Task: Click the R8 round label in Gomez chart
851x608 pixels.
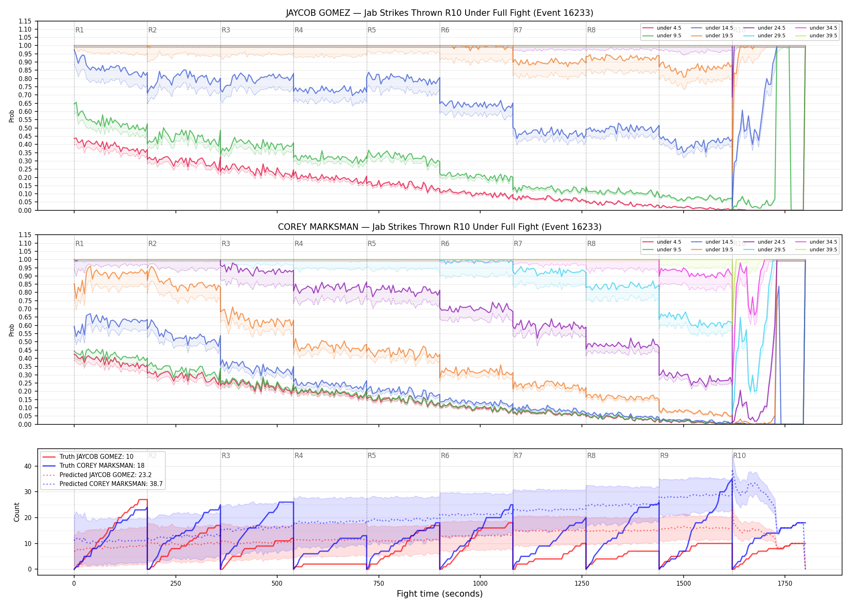Action: (591, 30)
